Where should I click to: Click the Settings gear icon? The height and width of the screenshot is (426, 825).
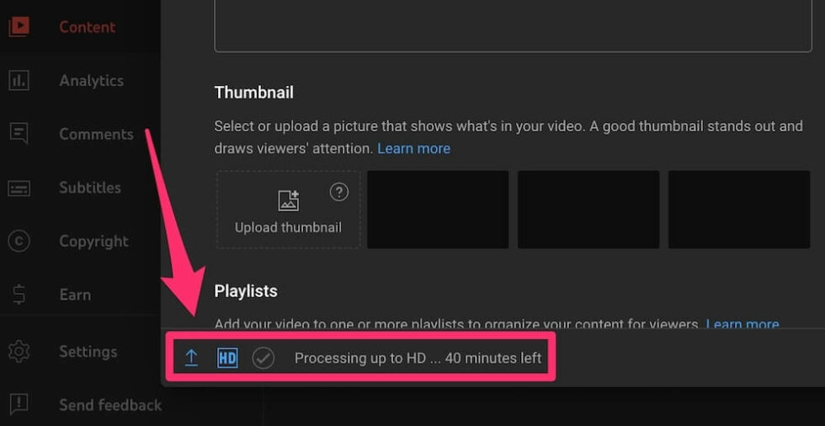19,351
